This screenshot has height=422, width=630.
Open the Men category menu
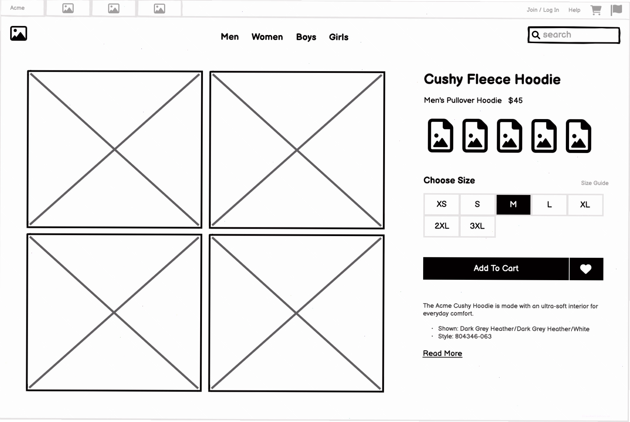click(230, 37)
